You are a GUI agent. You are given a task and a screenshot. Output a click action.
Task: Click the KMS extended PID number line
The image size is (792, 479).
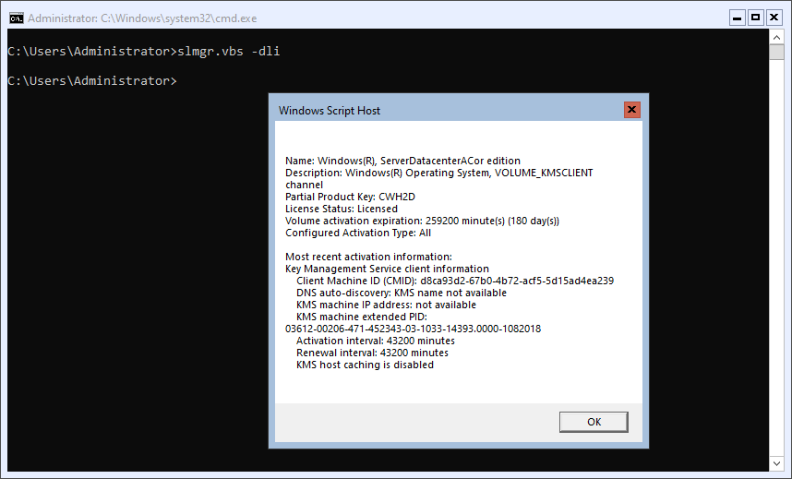click(414, 329)
